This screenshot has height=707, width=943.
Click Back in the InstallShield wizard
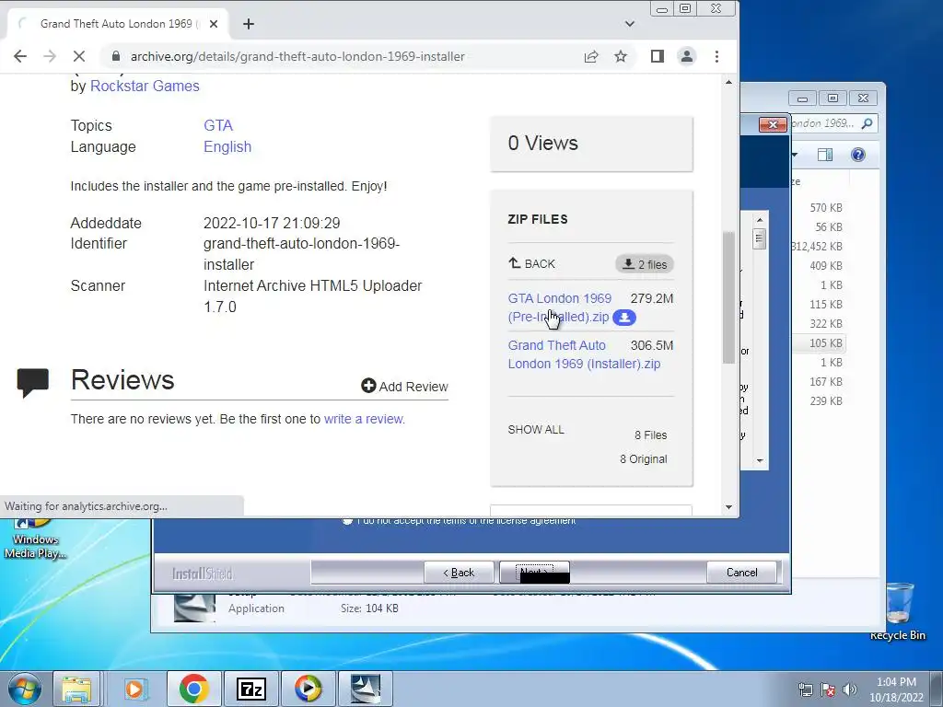459,573
